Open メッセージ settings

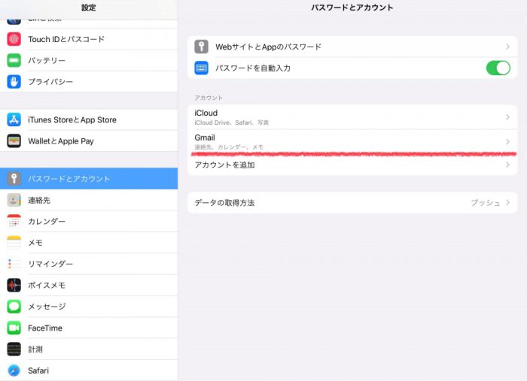pyautogui.click(x=89, y=306)
